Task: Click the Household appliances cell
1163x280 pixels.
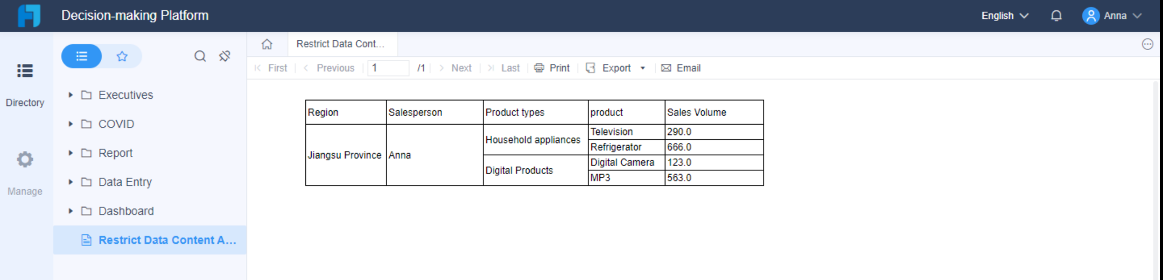Action: [536, 140]
